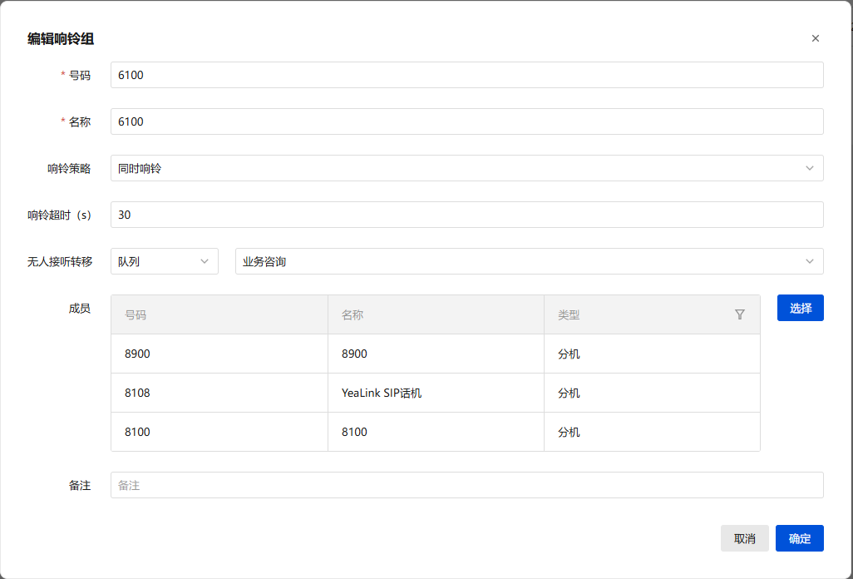853x579 pixels.
Task: Focus the 号码 input field
Action: 466,75
